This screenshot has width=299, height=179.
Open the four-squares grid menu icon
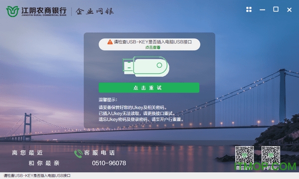pyautogui.click(x=249, y=9)
